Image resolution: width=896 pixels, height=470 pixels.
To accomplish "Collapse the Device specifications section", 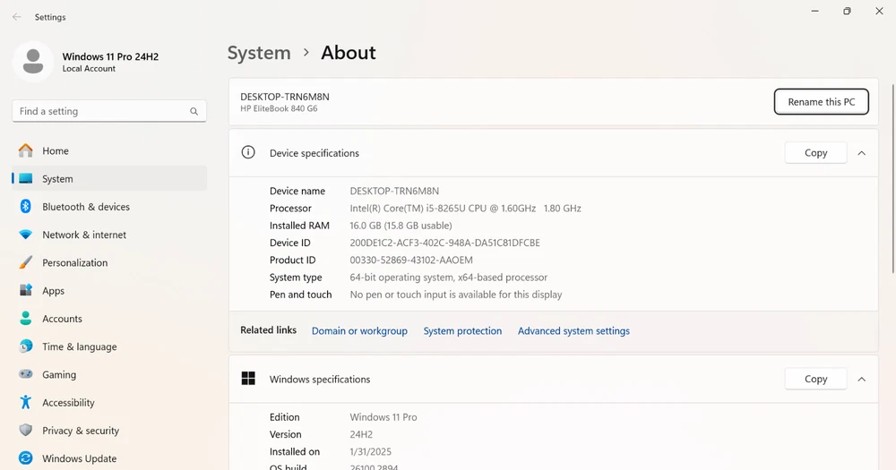I will pyautogui.click(x=861, y=153).
